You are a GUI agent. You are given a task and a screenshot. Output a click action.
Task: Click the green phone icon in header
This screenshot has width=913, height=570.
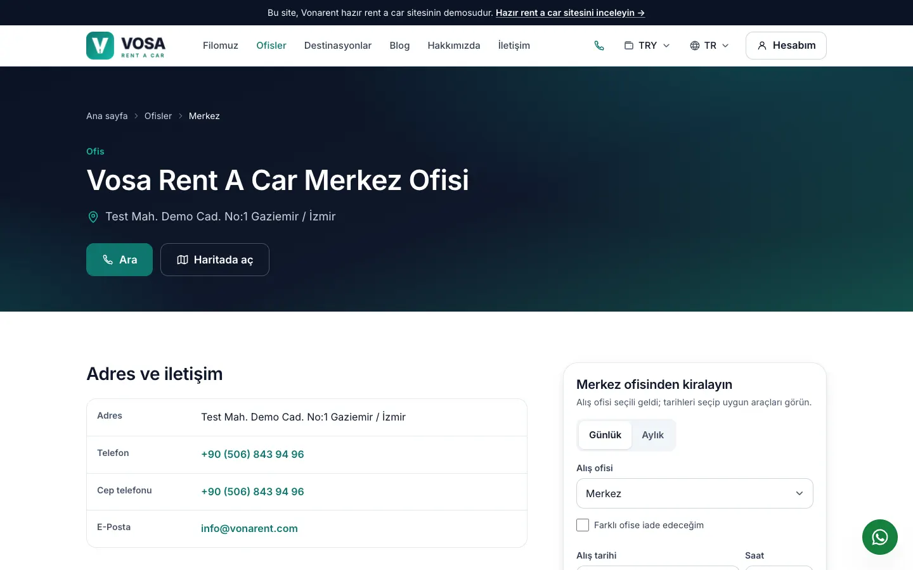tap(599, 46)
